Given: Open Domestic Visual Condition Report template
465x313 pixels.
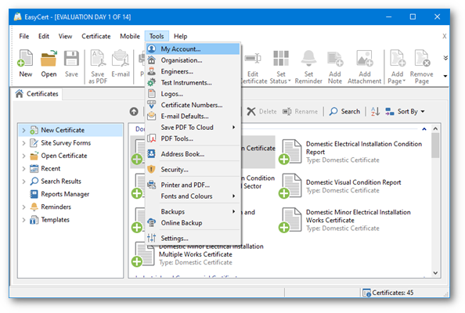Looking at the screenshot, I should tap(340, 186).
